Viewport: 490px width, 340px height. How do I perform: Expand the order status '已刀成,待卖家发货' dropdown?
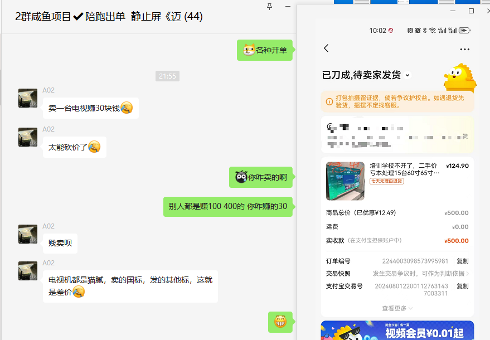(x=407, y=75)
